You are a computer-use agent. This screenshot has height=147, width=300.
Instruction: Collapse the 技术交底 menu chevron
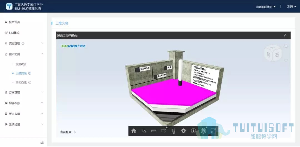coord(42,54)
